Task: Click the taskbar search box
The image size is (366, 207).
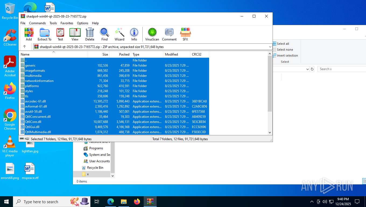Action: (52, 202)
